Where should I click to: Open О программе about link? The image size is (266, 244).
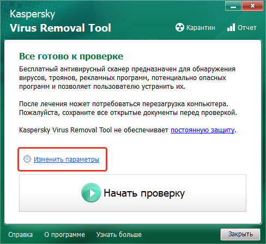(x=64, y=235)
